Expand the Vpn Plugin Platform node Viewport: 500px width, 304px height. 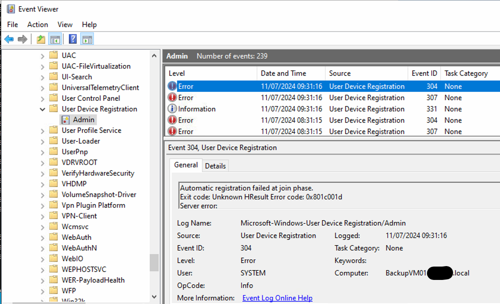tap(42, 205)
